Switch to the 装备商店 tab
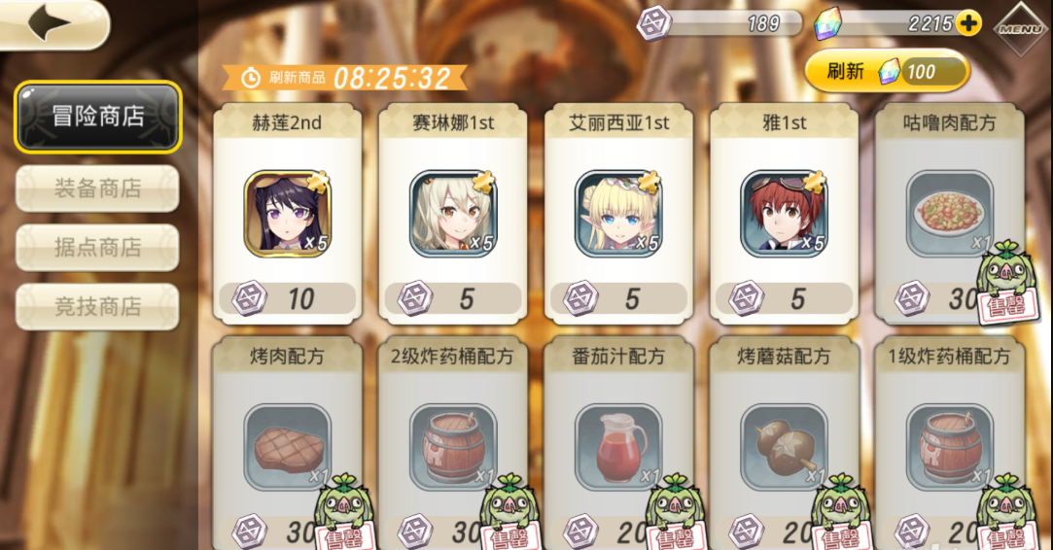1053x550 pixels. (x=97, y=189)
